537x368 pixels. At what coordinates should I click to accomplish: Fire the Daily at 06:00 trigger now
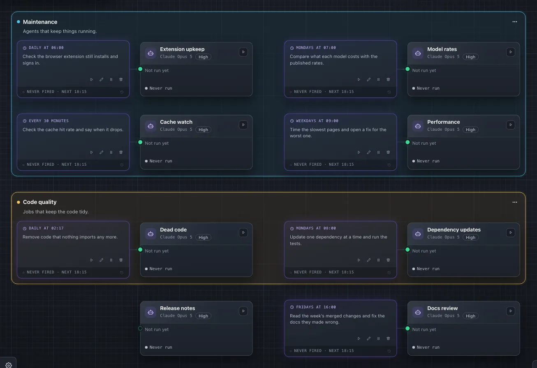pyautogui.click(x=92, y=79)
